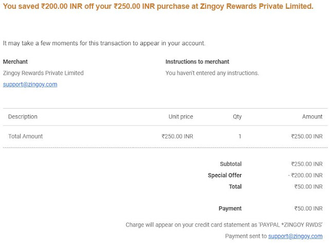This screenshot has height=244, width=329.
Task: Click the support@zingoy.com link after Payment sent to
Action: coord(295,236)
